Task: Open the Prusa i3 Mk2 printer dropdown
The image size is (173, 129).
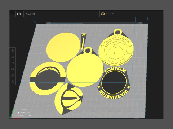Action: click(61, 14)
